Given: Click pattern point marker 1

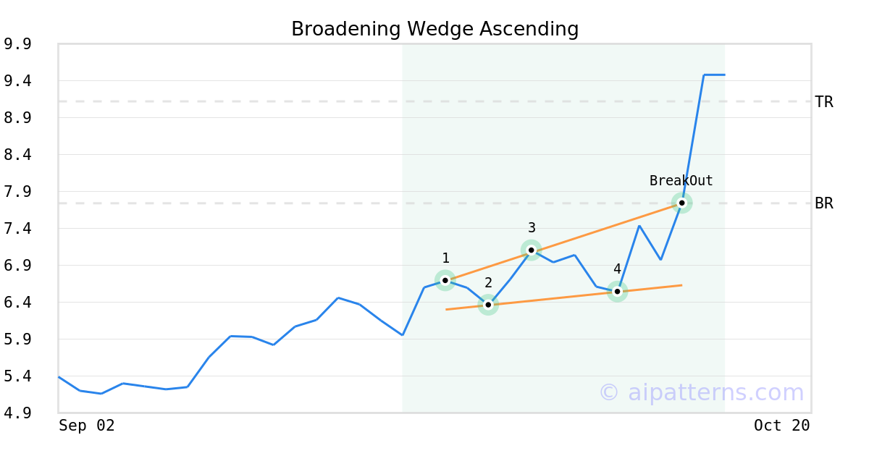Looking at the screenshot, I should pyautogui.click(x=445, y=280).
